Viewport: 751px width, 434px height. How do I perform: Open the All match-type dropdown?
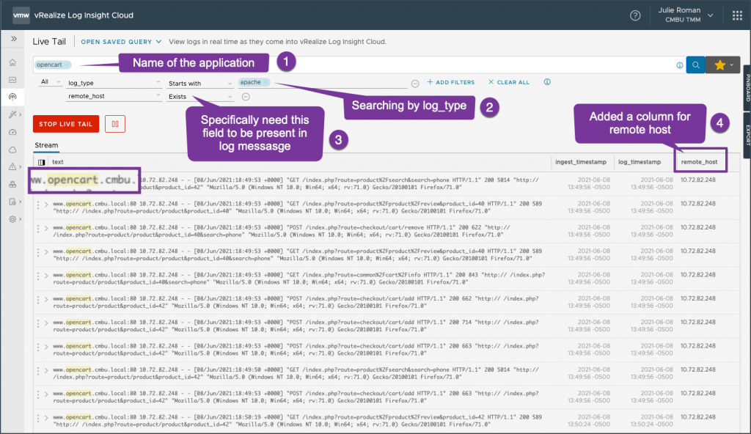51,82
